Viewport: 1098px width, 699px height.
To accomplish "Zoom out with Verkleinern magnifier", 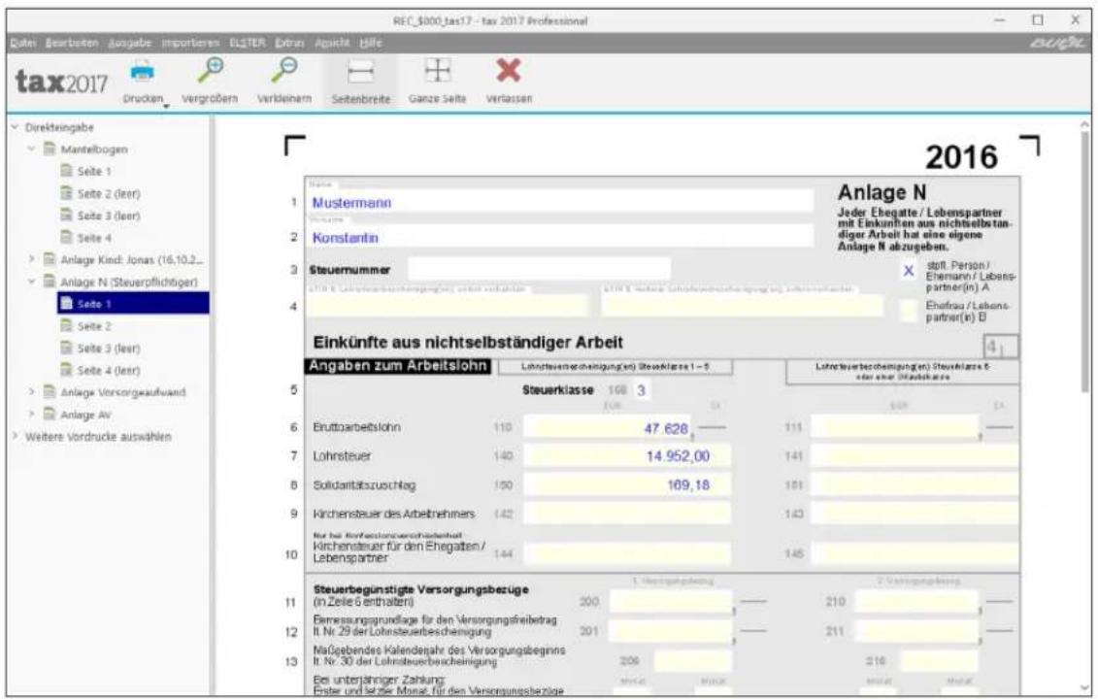I will tap(284, 71).
